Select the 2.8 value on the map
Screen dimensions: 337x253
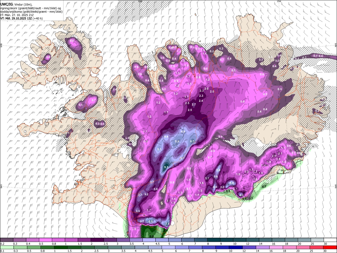coord(222,187)
